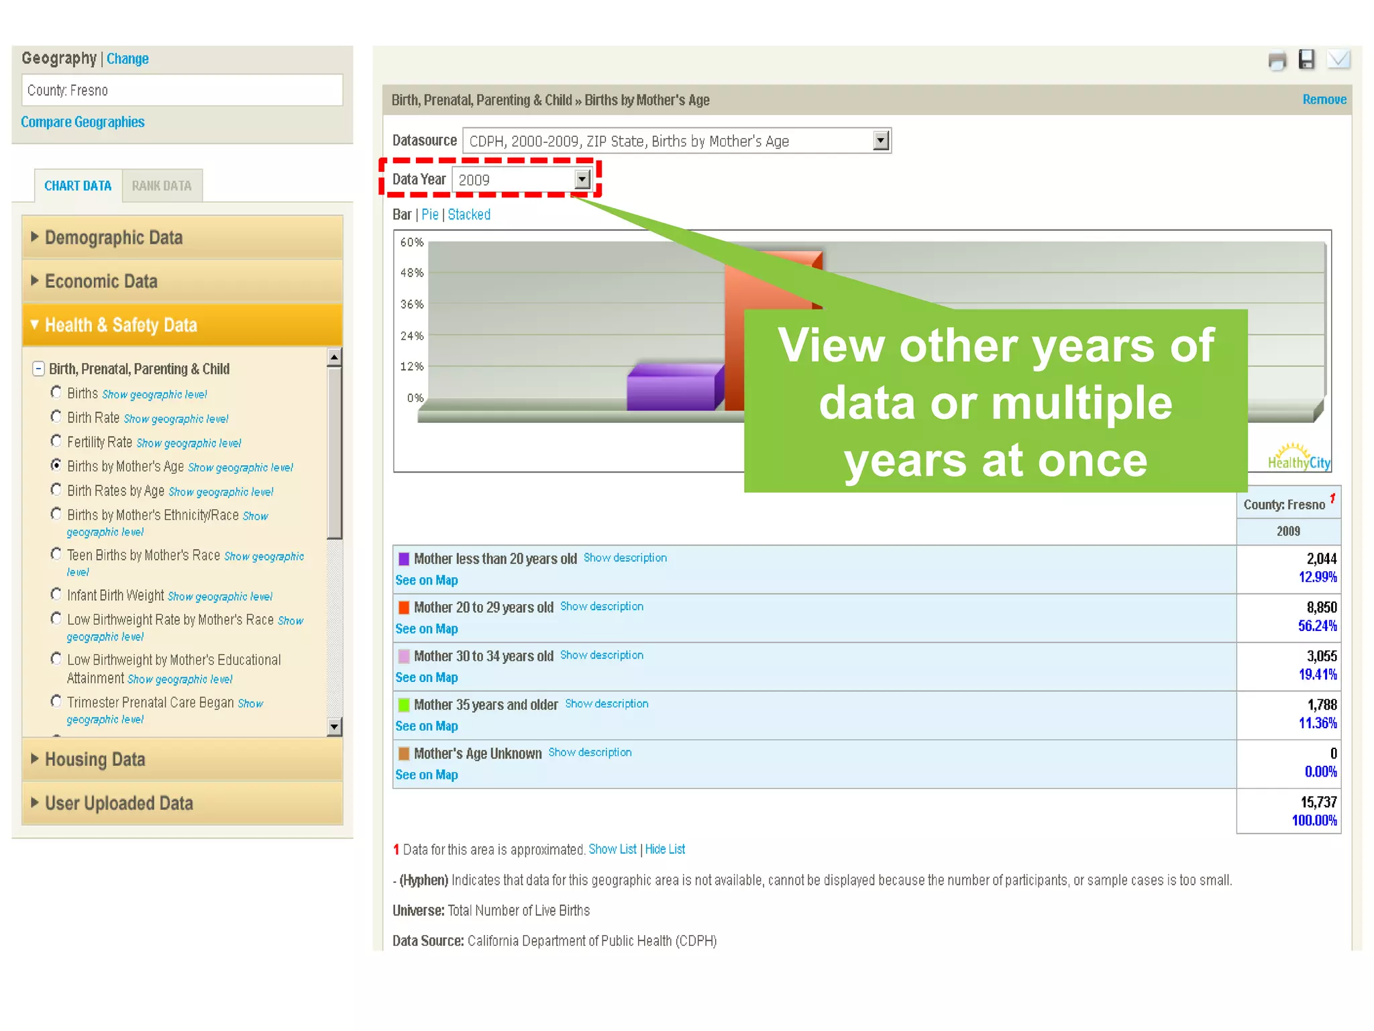Screen dimensions: 1374x1031
Task: Click the Change geography link
Action: 127,59
